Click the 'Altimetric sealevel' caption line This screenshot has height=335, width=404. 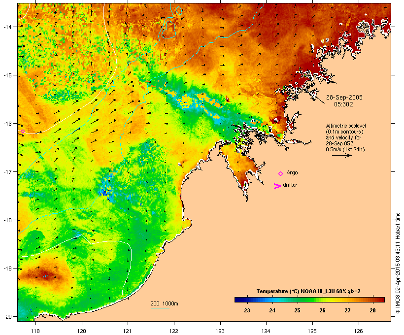click(346, 126)
